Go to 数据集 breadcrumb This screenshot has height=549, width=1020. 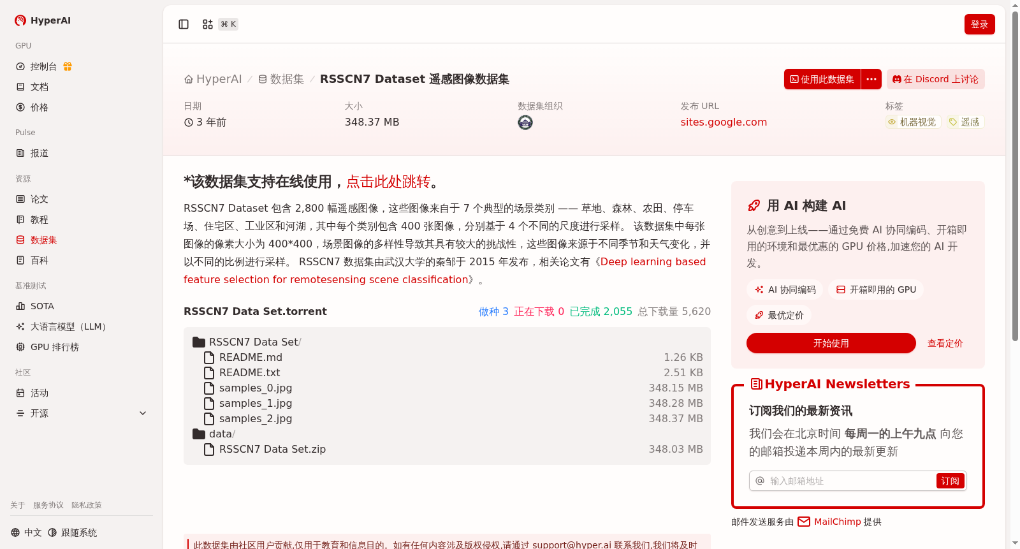pos(281,79)
